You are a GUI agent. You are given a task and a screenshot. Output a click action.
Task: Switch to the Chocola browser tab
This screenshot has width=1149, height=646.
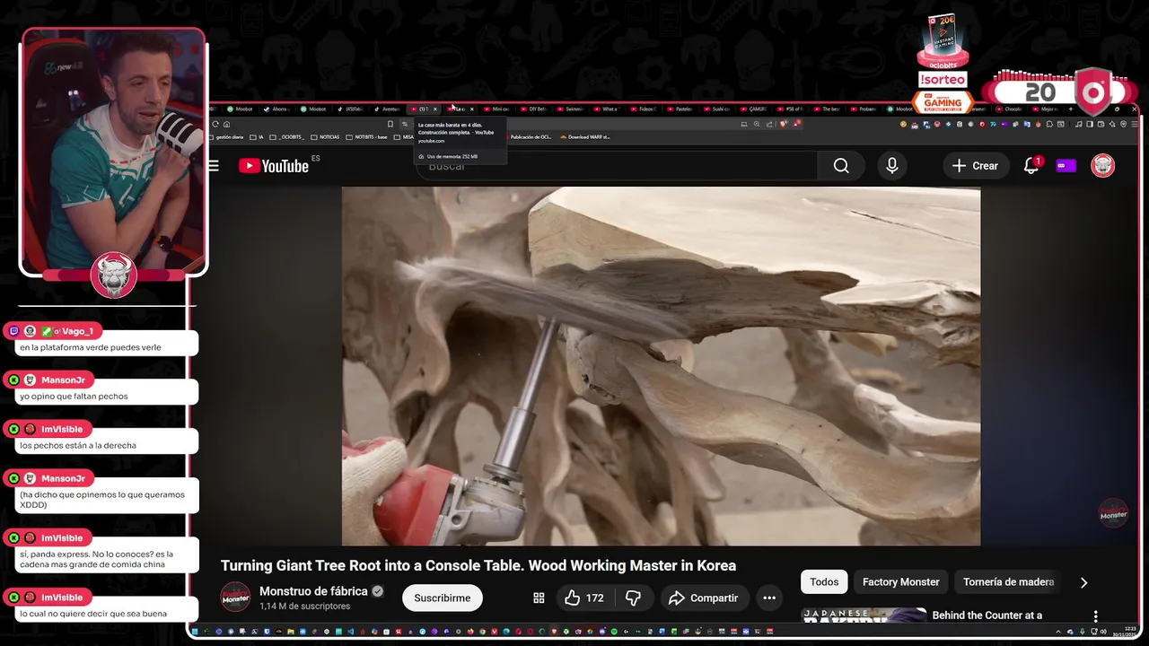[1012, 109]
